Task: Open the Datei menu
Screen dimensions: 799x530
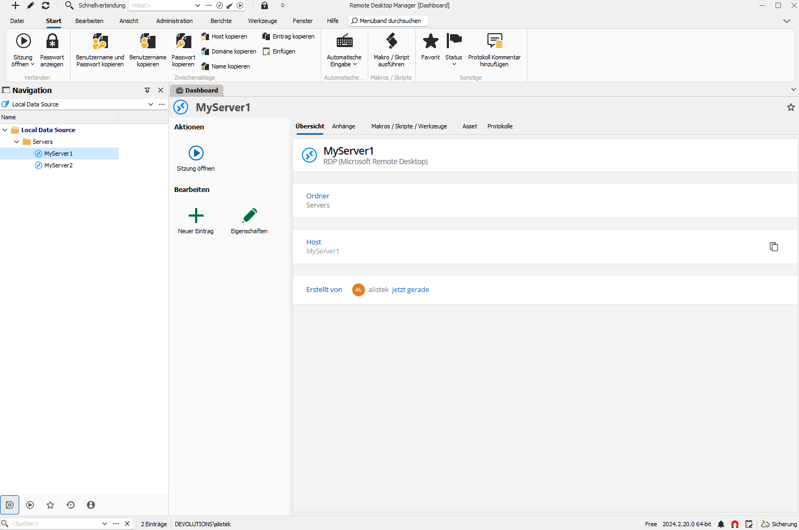Action: tap(17, 21)
